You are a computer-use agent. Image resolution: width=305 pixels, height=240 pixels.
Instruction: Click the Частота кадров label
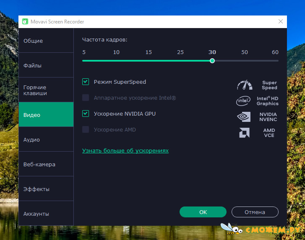(104, 40)
